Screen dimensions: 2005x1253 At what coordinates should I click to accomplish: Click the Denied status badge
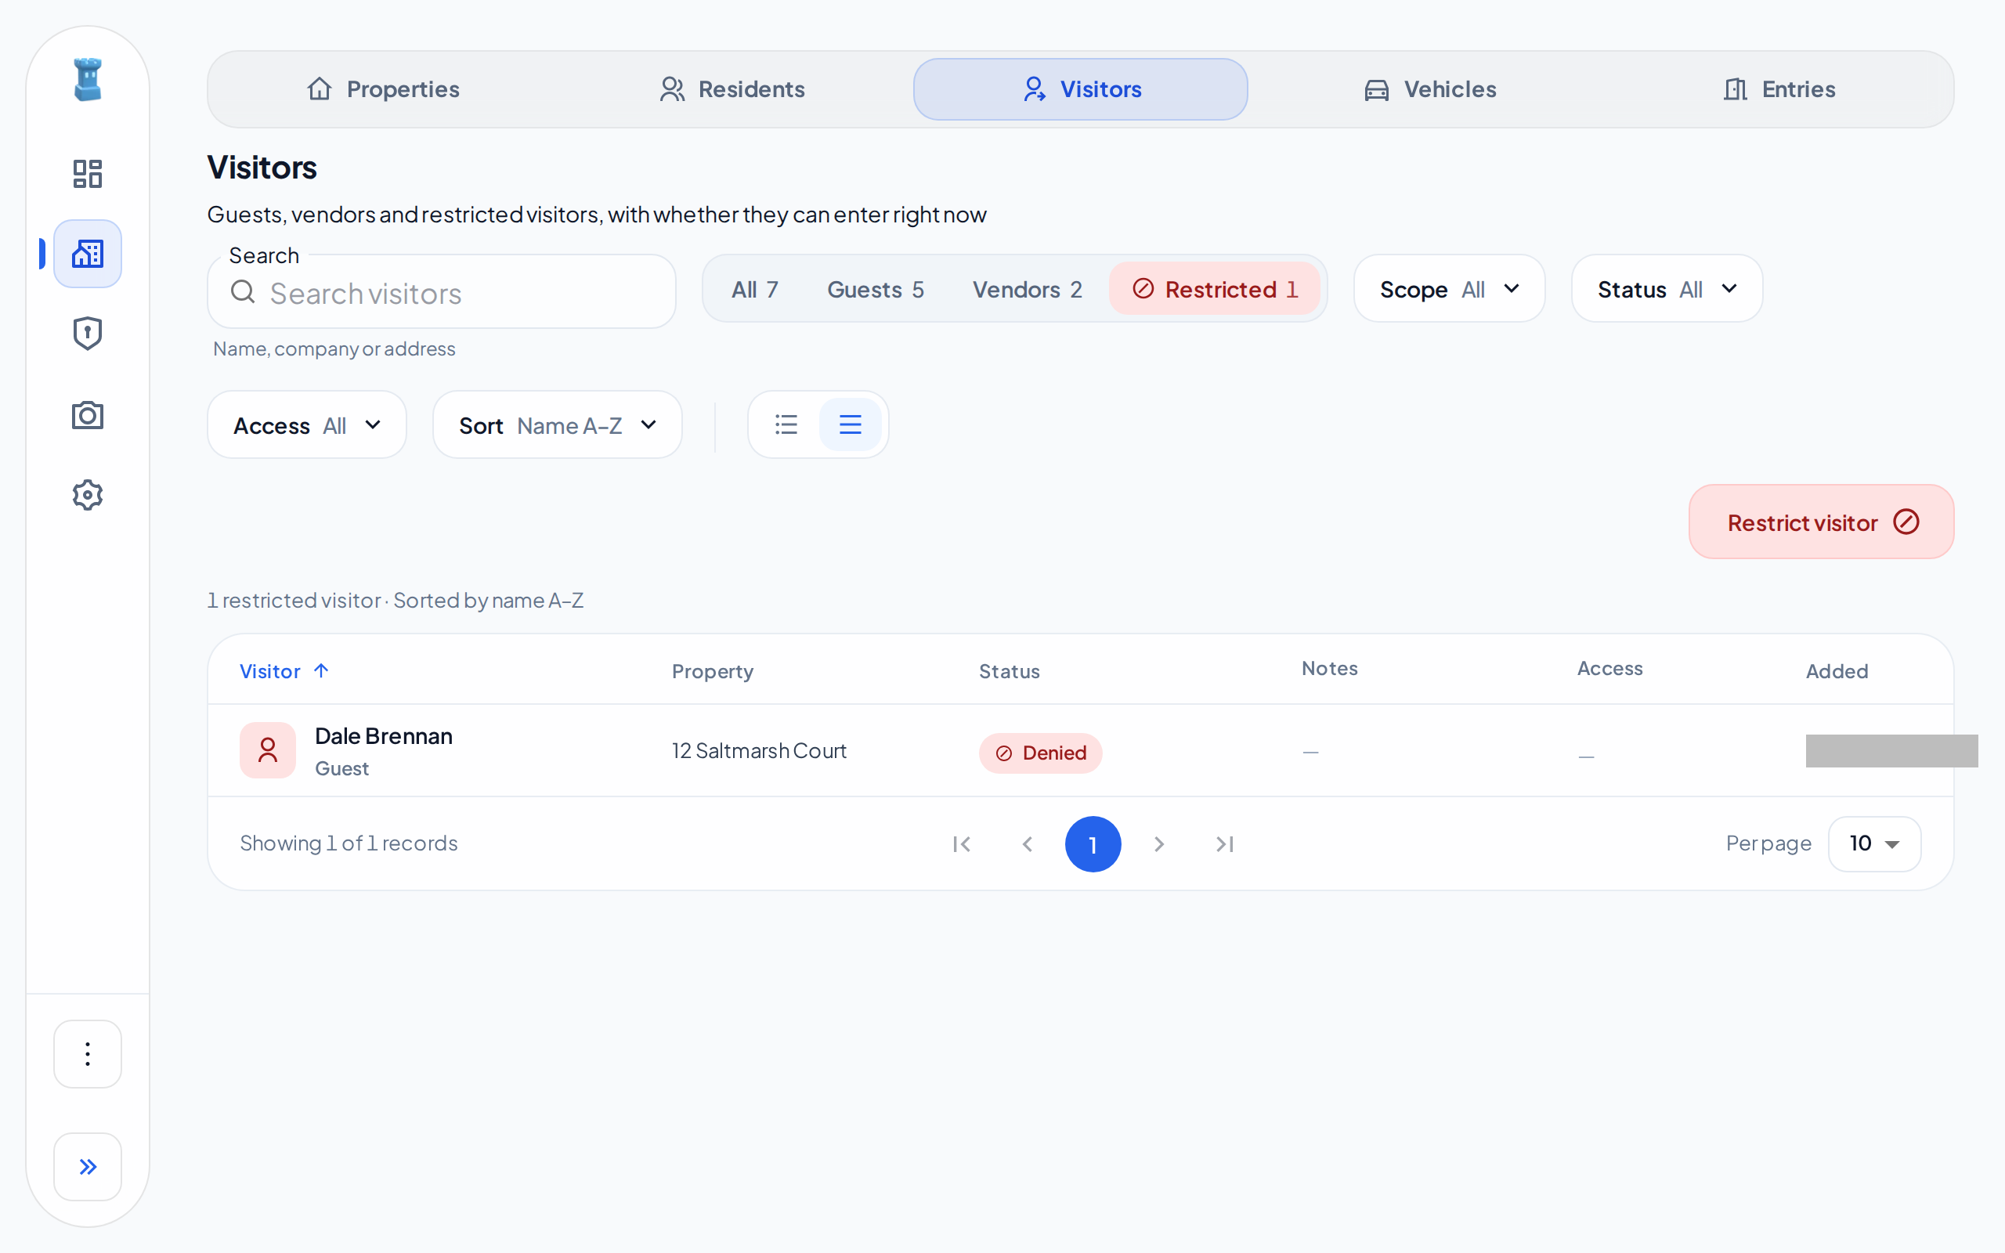[x=1041, y=753]
